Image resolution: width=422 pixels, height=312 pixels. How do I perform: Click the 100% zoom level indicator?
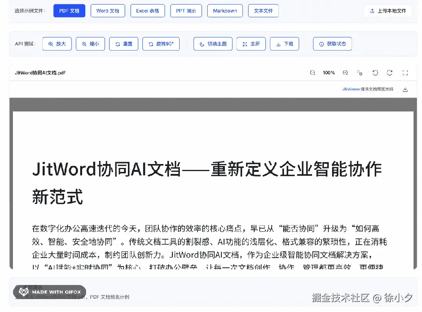coord(329,72)
